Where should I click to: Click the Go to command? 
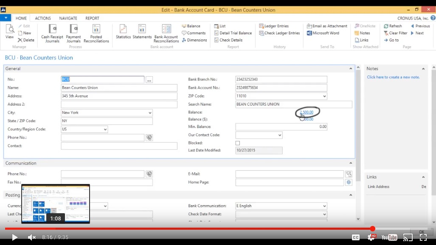click(x=391, y=40)
